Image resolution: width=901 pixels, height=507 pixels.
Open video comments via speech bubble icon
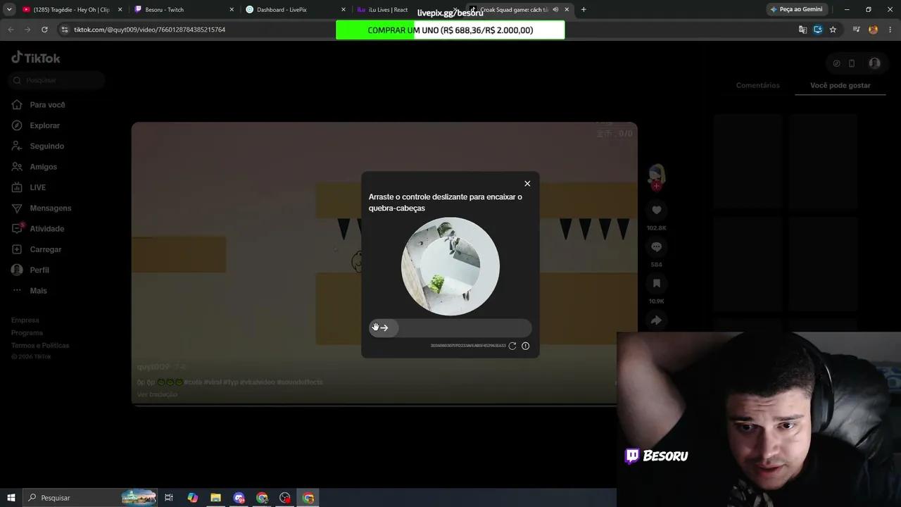[x=656, y=246]
